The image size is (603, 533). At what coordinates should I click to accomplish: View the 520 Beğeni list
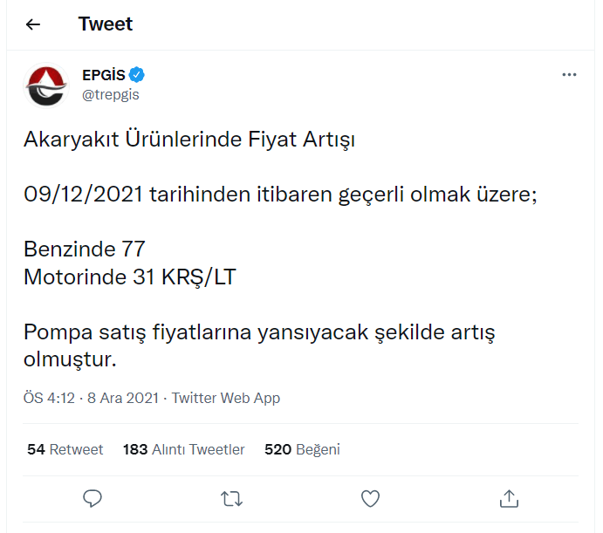(x=302, y=449)
